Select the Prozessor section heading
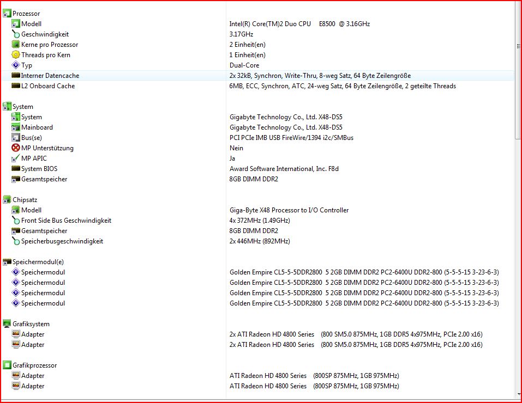The image size is (522, 403). (26, 14)
